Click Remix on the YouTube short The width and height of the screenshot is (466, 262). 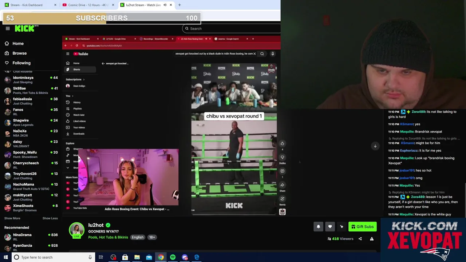(x=282, y=199)
